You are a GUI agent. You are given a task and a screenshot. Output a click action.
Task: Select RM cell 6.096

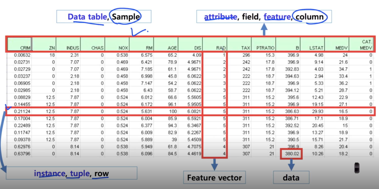point(146,154)
